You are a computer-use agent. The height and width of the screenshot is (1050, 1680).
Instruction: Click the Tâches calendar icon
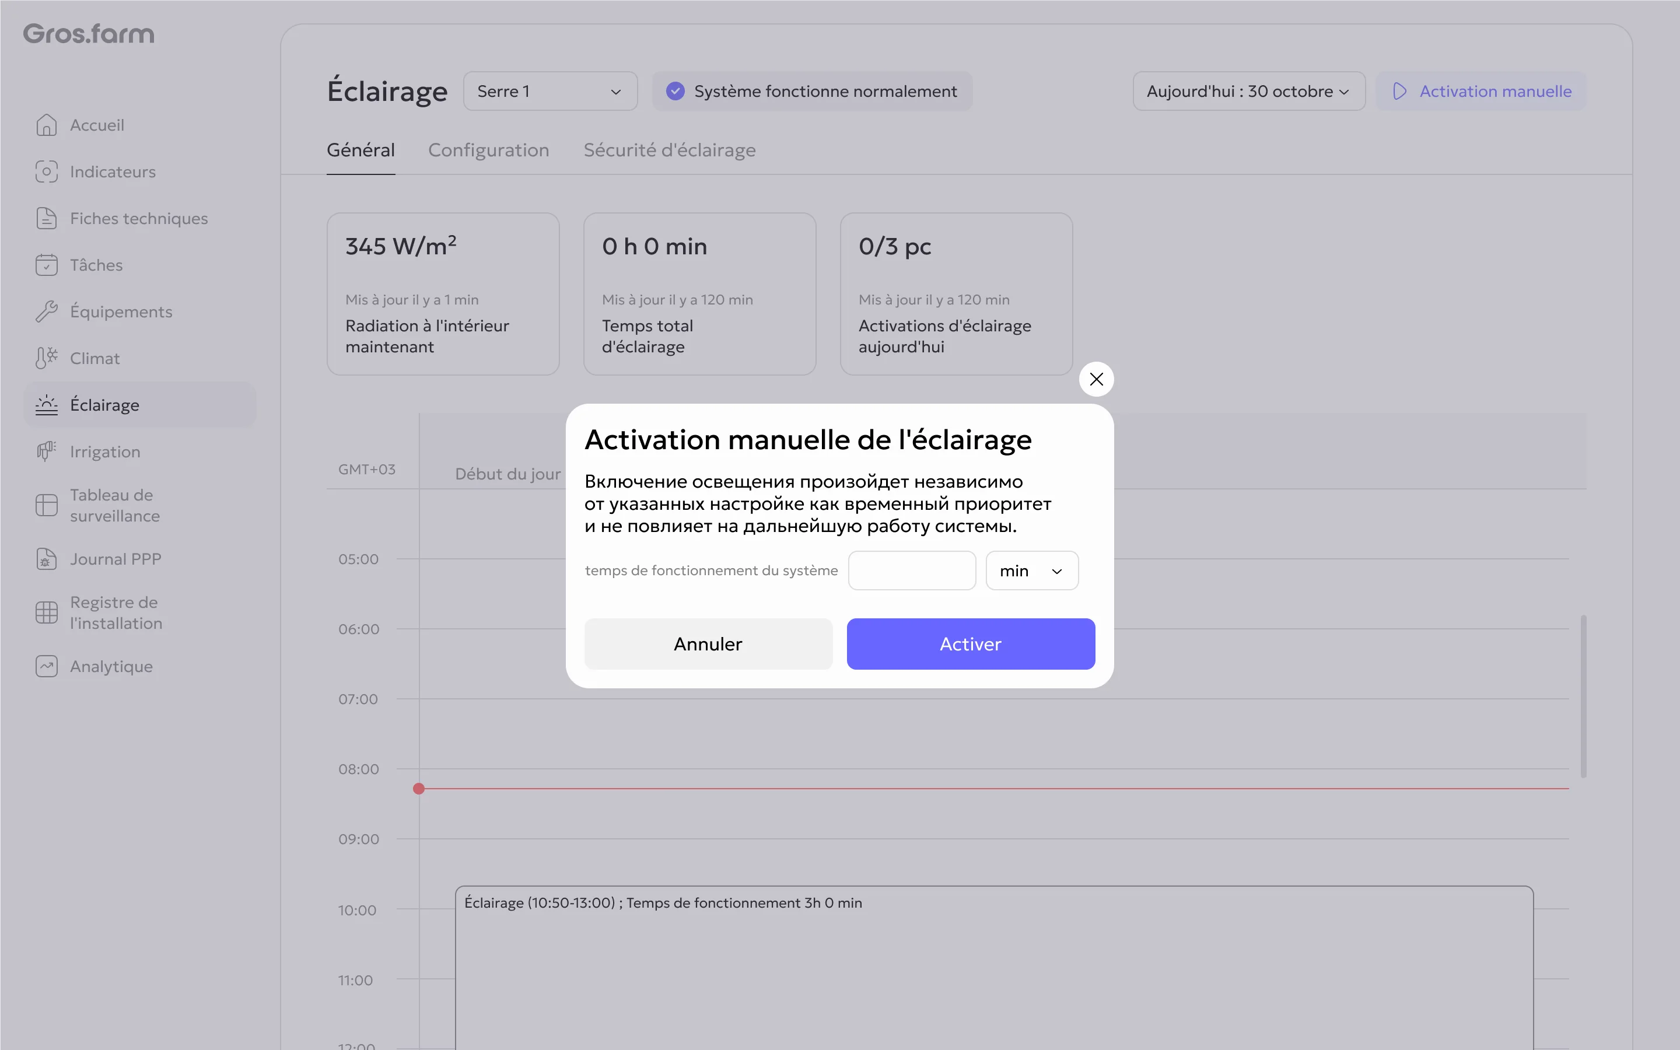coord(46,265)
